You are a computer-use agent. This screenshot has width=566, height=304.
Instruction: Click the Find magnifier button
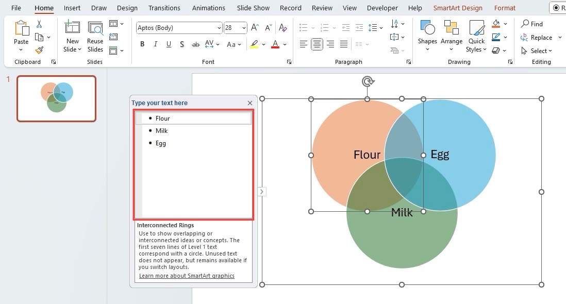click(x=532, y=24)
